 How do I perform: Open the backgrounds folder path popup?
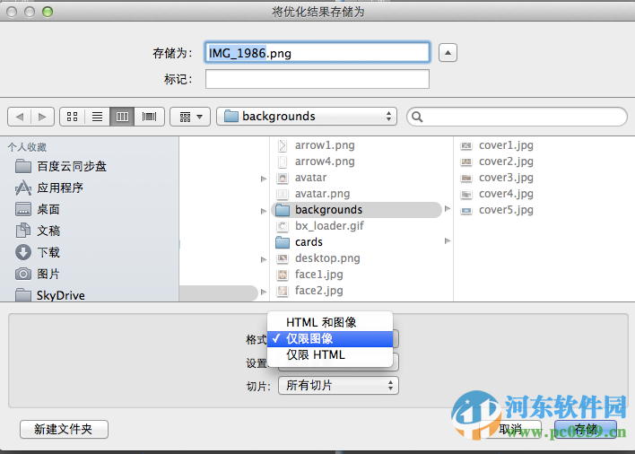(x=307, y=117)
